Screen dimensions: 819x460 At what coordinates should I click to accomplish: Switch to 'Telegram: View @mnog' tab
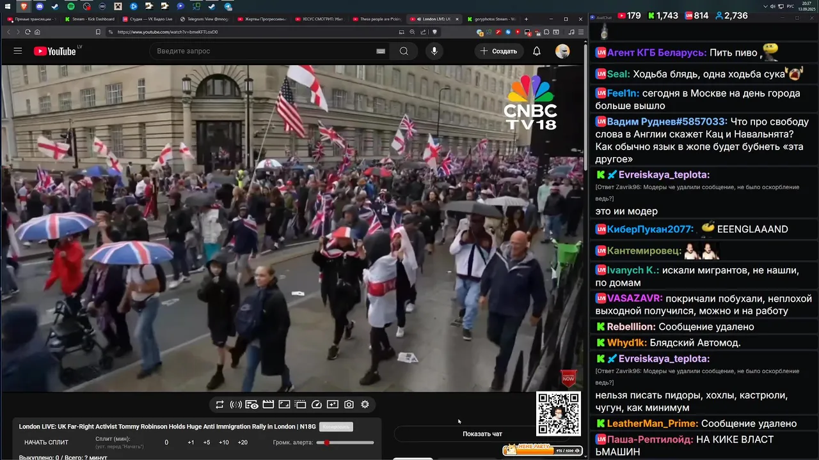tap(205, 19)
